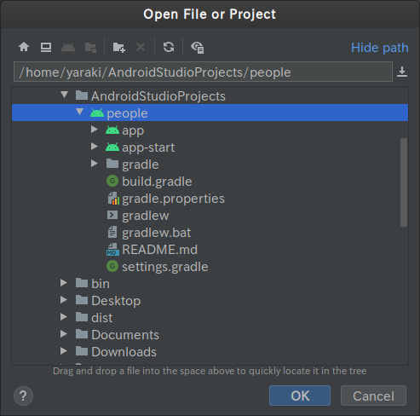
Task: Collapse the AndroidStudioProjects folder
Action: (65, 95)
